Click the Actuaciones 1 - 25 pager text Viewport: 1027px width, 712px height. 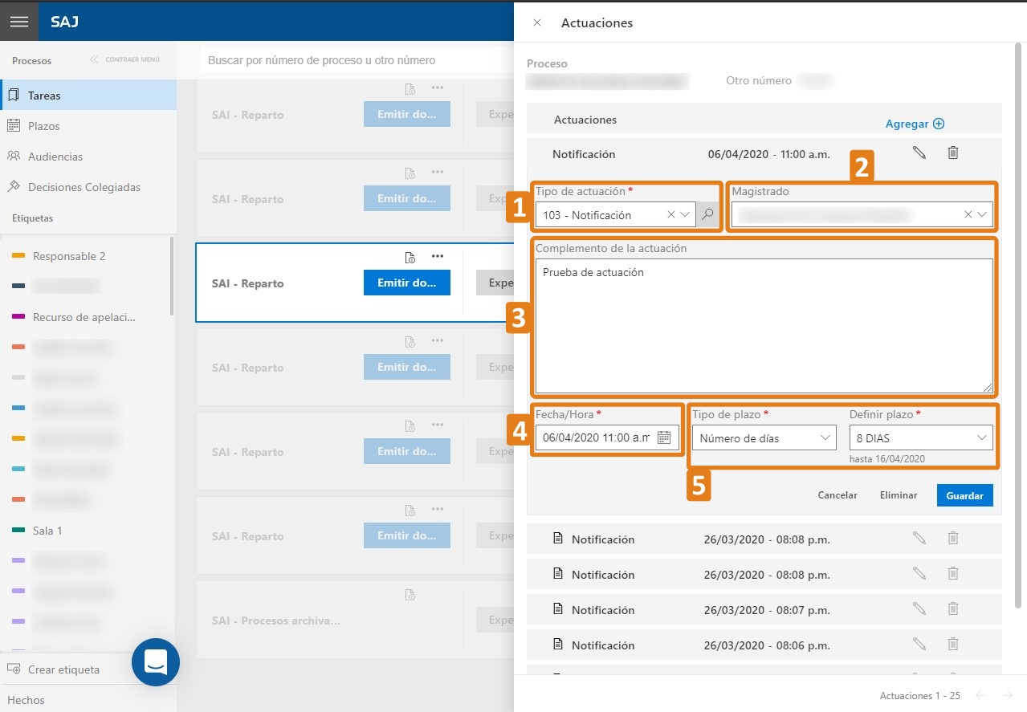(x=920, y=695)
